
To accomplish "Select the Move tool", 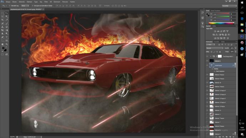I will click(7, 13).
